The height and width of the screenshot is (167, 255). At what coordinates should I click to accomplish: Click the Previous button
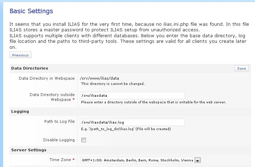click(x=20, y=55)
